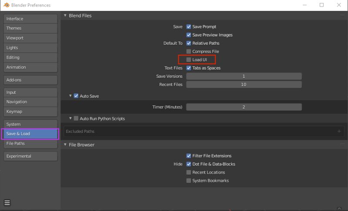This screenshot has width=348, height=211.
Task: Enable Compress File checkbox
Action: [189, 51]
